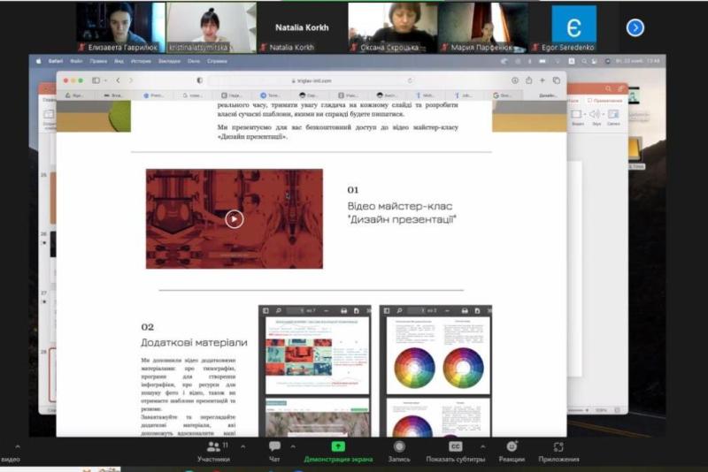Screen dimensions: 708x472
Task: Open the Участники participants panel
Action: pos(213,453)
